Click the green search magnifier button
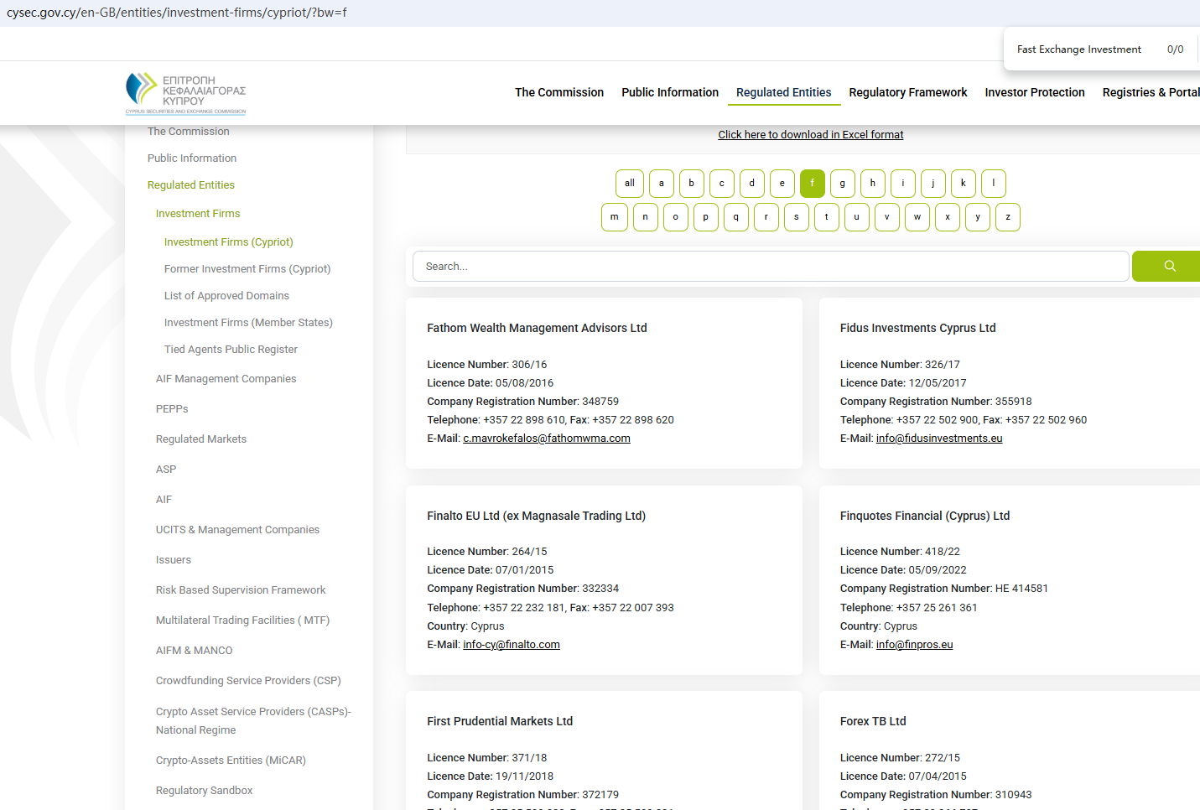 pos(1169,267)
